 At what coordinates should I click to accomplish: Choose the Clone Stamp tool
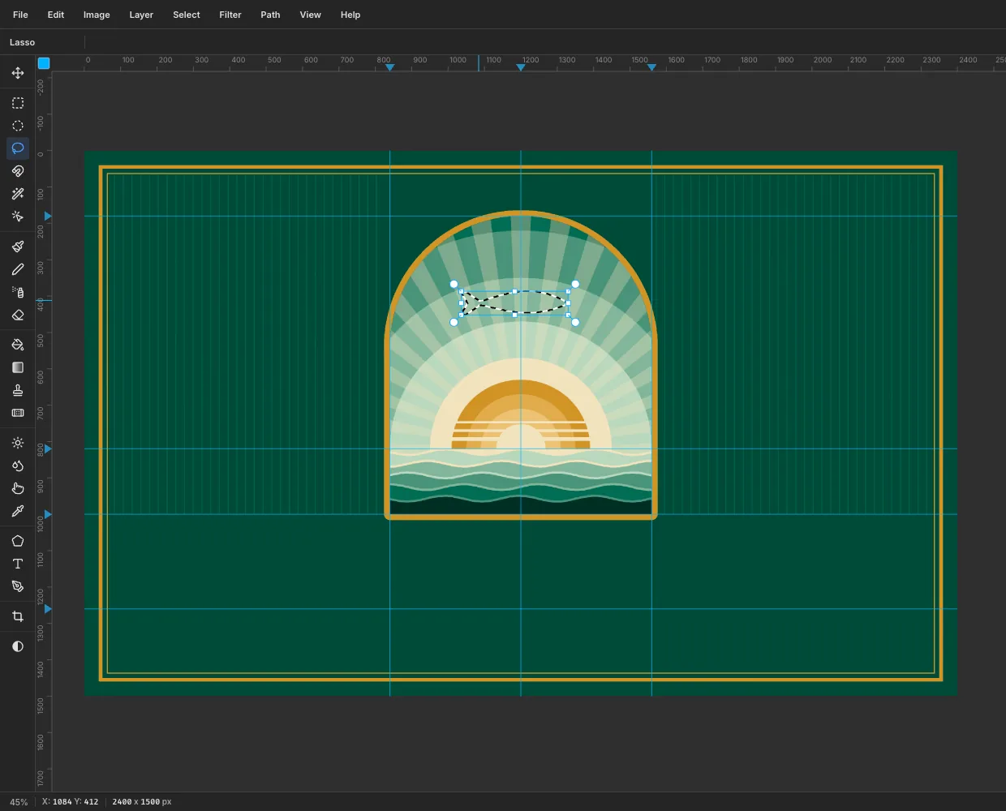[x=18, y=390]
